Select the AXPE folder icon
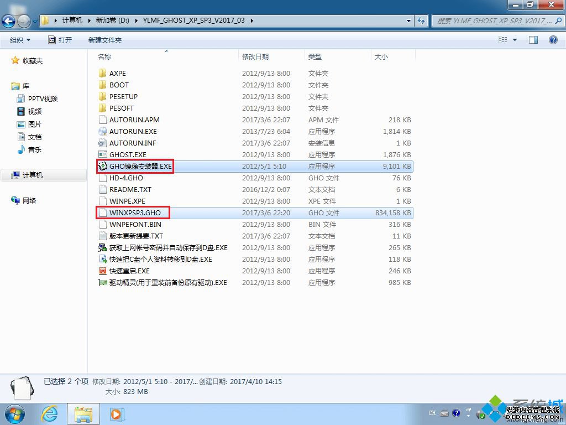566x425 pixels. [x=102, y=73]
